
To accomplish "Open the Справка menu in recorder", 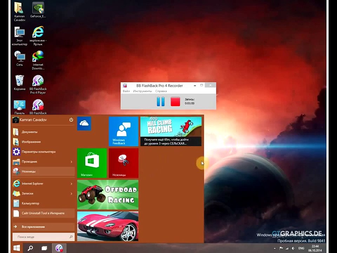I will [x=161, y=91].
